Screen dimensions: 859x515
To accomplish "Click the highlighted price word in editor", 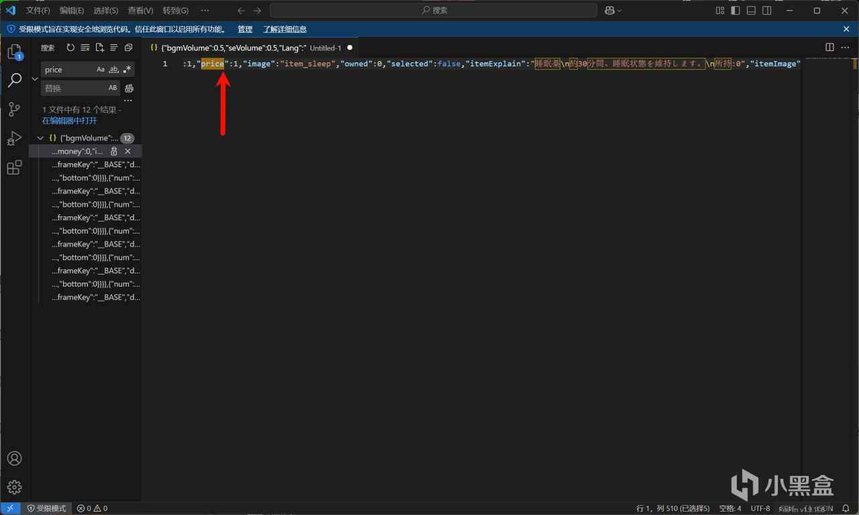I will pos(213,64).
